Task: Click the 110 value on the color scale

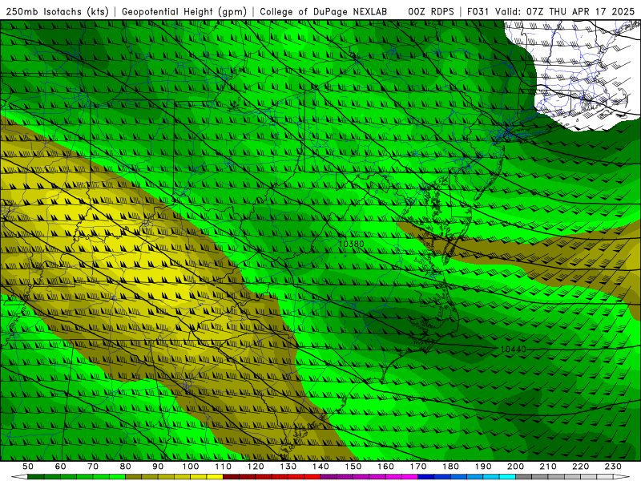Action: pos(224,467)
